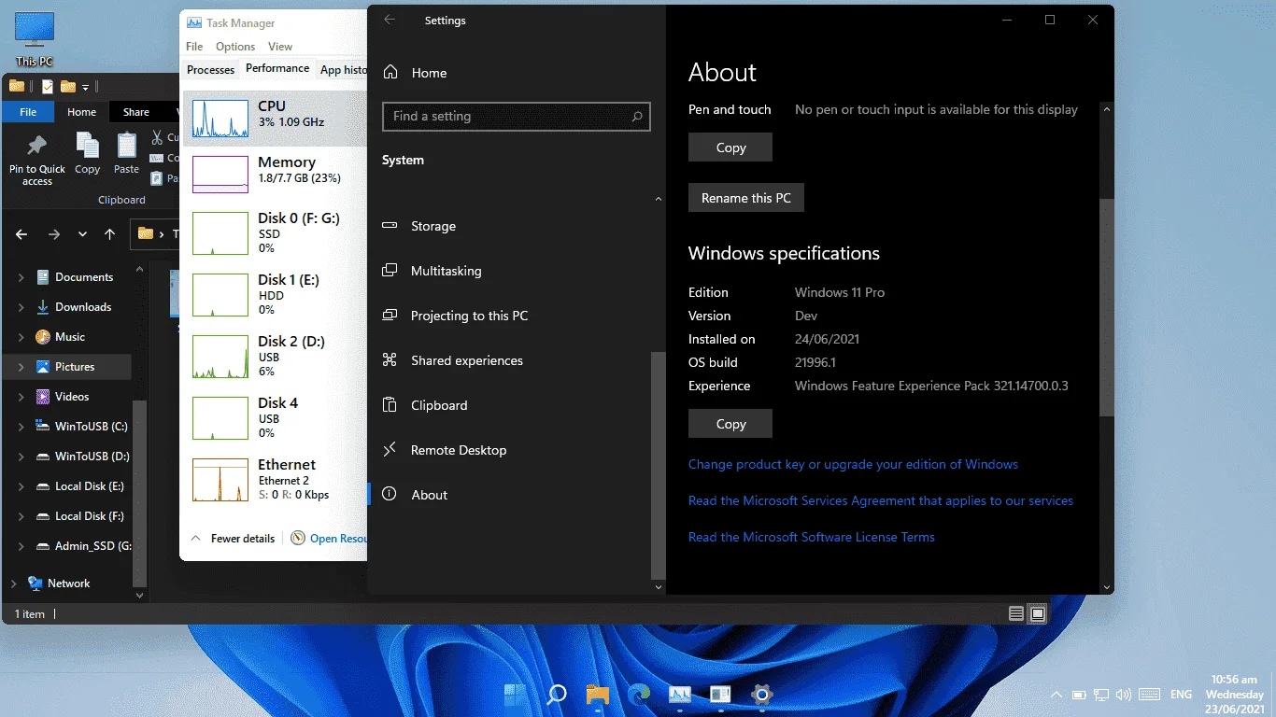Open Home in Settings sidebar

416,73
